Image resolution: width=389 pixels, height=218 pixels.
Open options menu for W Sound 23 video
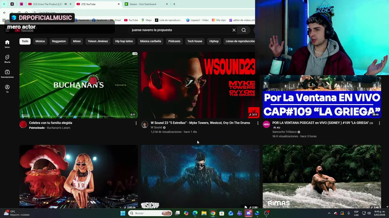pos(258,123)
